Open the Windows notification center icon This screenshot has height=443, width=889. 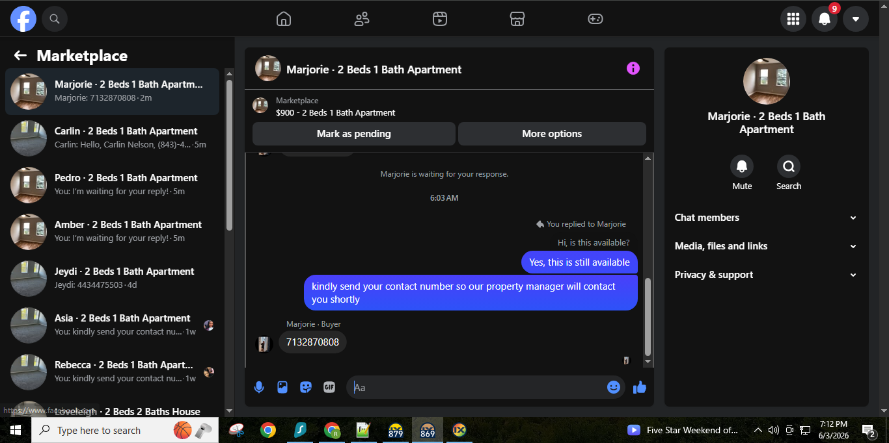pyautogui.click(x=868, y=430)
